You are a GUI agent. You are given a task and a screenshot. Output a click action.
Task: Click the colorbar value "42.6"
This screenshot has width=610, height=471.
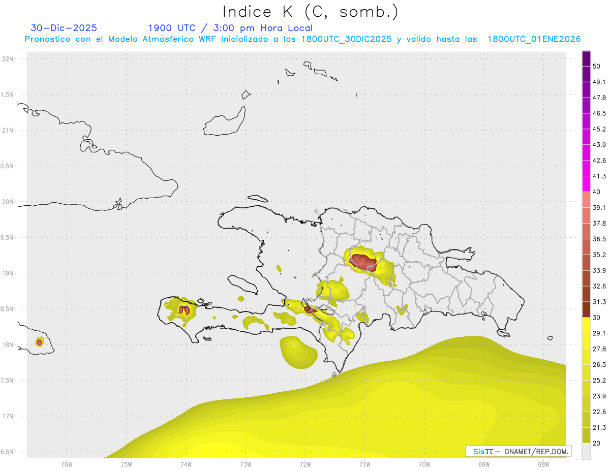599,161
